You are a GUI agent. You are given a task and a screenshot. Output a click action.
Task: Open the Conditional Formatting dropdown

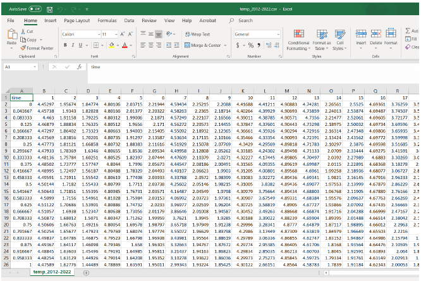298,40
